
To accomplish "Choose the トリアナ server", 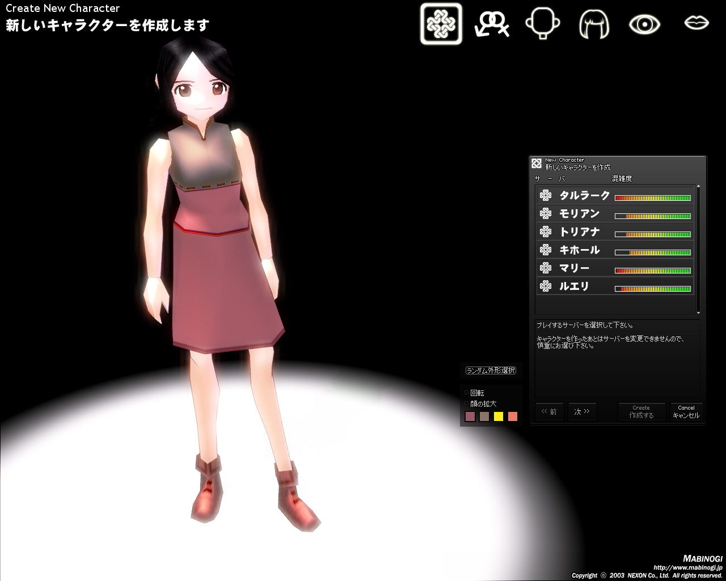I will tap(615, 231).
